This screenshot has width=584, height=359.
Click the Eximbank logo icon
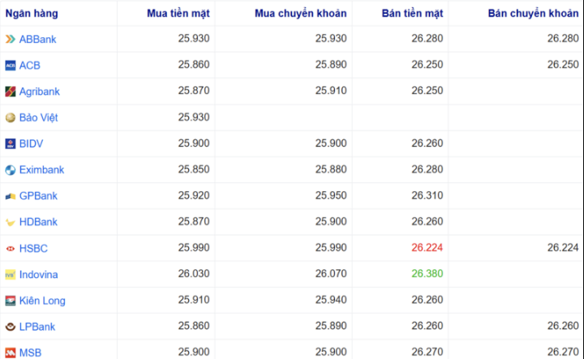(11, 170)
